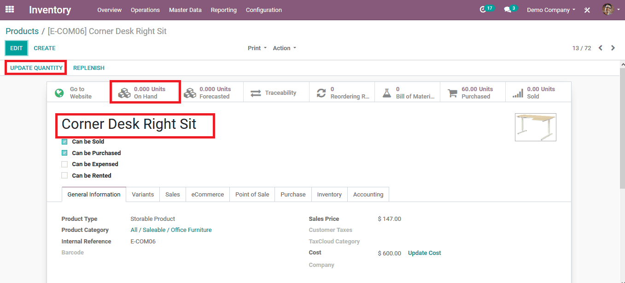Switch to the Purchase tab
Viewport: 625px width, 283px height.
[x=293, y=194]
